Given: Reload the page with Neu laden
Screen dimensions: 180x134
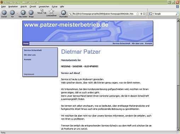Looking at the screenshot, I should click(23, 12).
